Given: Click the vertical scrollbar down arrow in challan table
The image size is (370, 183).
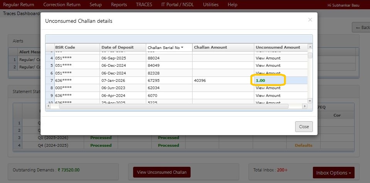Looking at the screenshot, I should [310, 101].
